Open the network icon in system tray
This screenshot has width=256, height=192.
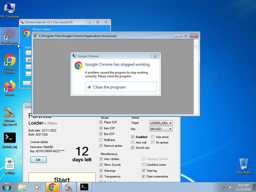coord(225,187)
